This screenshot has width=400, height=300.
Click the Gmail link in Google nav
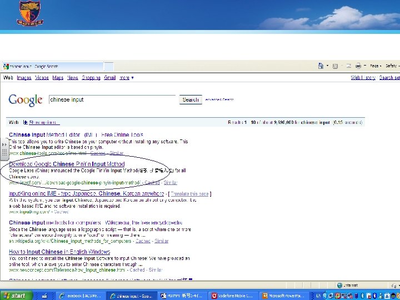coord(109,78)
